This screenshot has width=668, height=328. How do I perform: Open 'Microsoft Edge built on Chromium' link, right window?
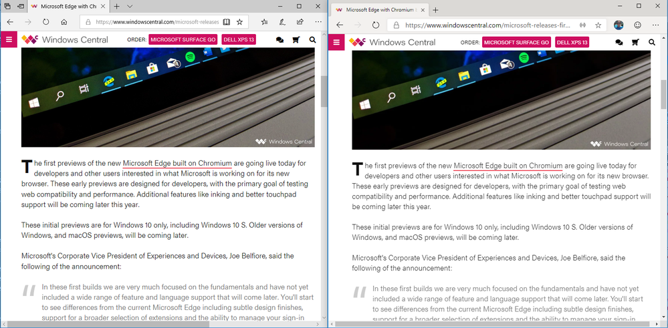pos(508,166)
